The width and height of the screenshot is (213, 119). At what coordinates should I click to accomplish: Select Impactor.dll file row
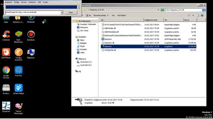pos(149,43)
